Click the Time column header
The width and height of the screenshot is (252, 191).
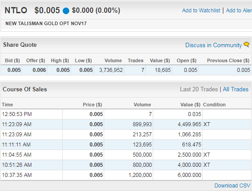(x=8, y=105)
